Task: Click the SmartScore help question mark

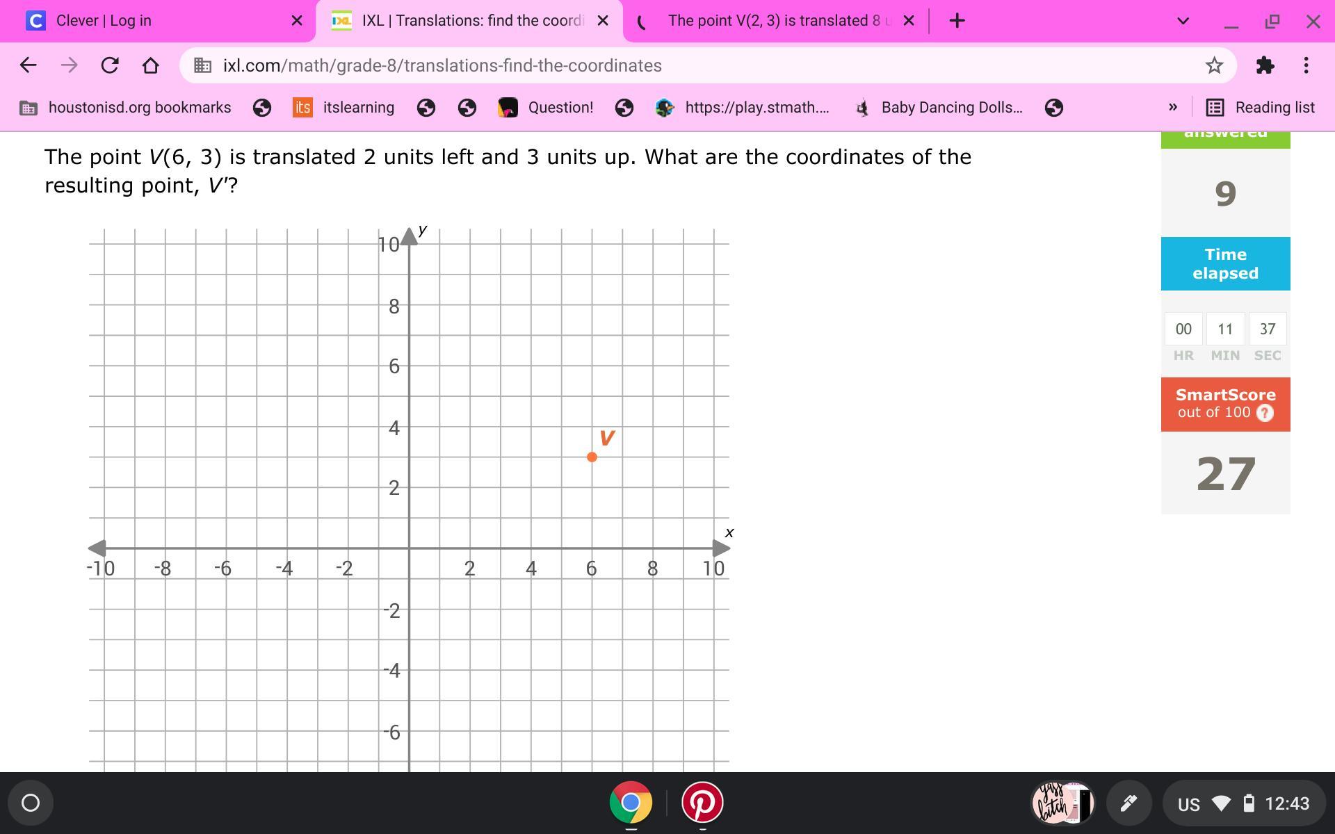Action: pyautogui.click(x=1265, y=413)
